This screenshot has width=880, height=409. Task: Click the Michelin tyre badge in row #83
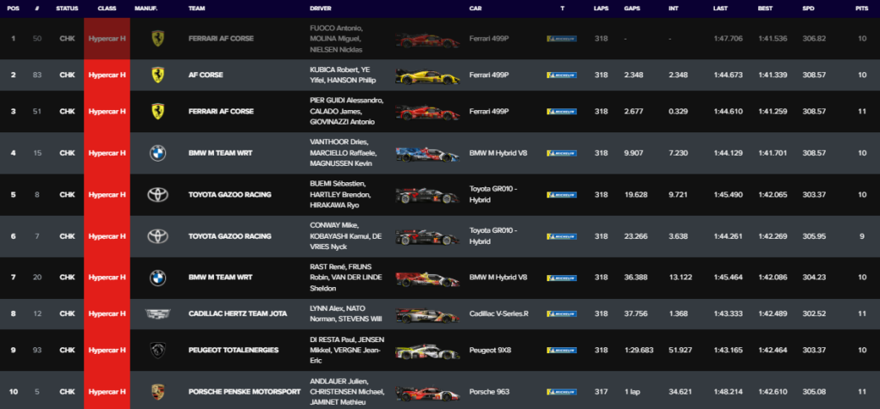tap(561, 75)
